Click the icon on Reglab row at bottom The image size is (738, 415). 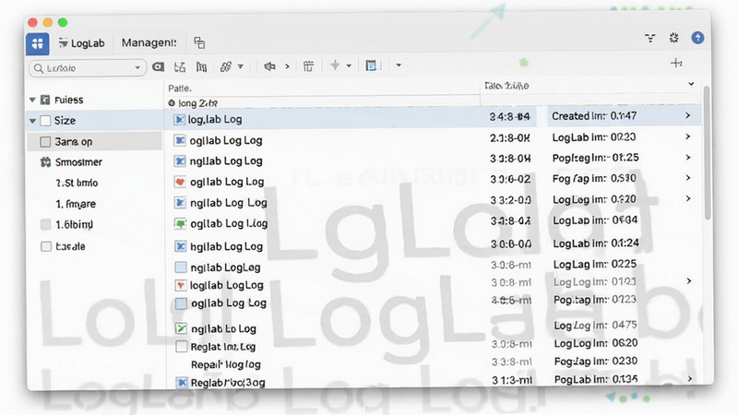[x=182, y=383]
